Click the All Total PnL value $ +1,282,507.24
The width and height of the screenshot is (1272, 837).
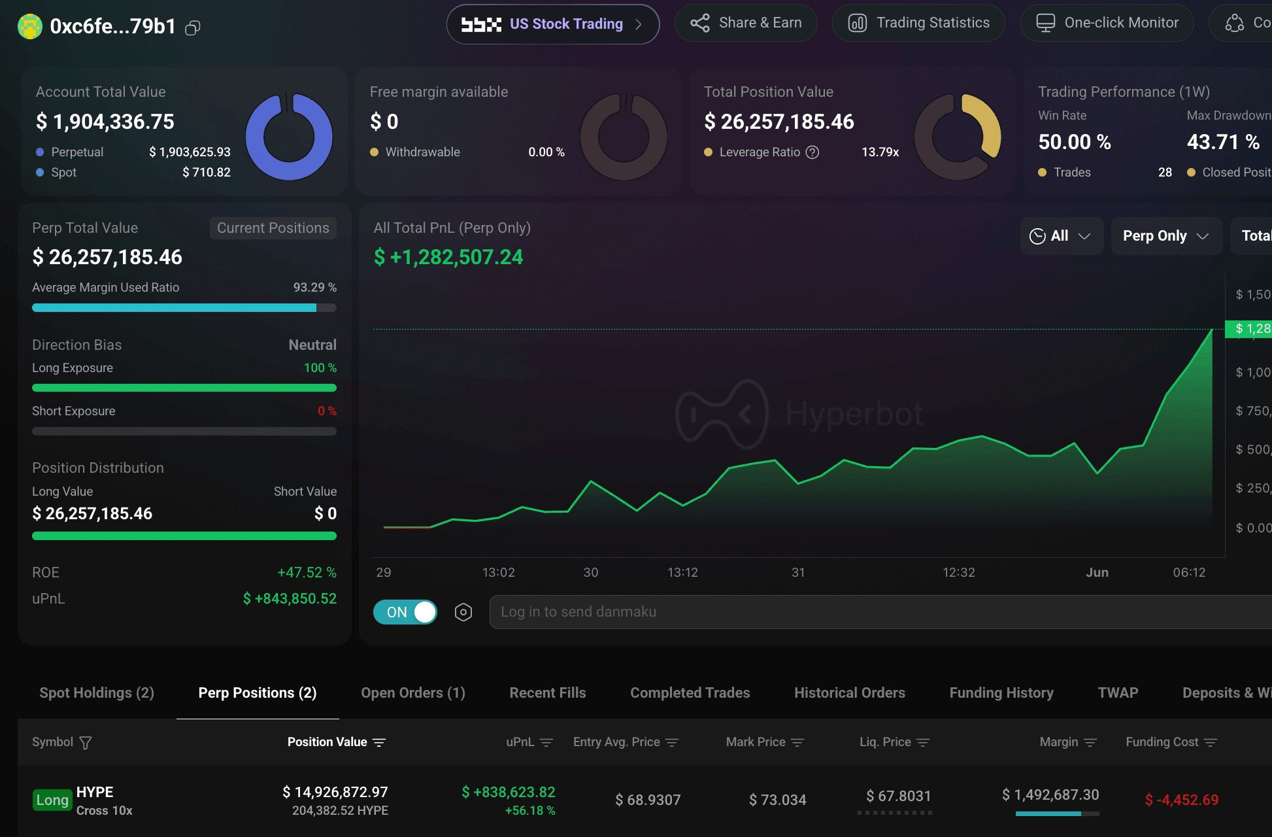pos(448,257)
